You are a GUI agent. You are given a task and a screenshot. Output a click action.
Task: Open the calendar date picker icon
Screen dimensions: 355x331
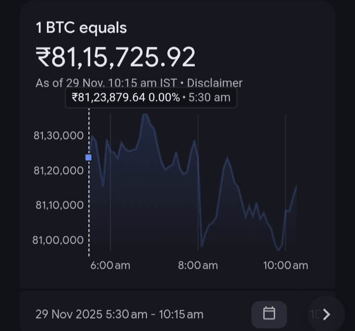click(x=269, y=314)
